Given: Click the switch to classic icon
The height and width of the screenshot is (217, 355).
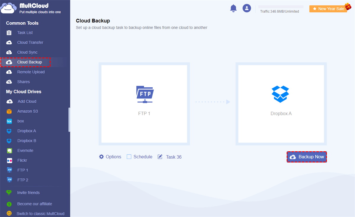Looking at the screenshot, I should coord(9,213).
